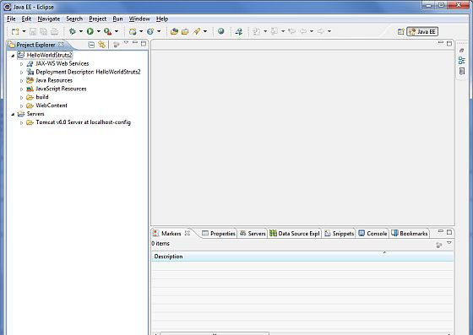Select the Java EE perspective button
The height and width of the screenshot is (335, 473).
click(422, 31)
